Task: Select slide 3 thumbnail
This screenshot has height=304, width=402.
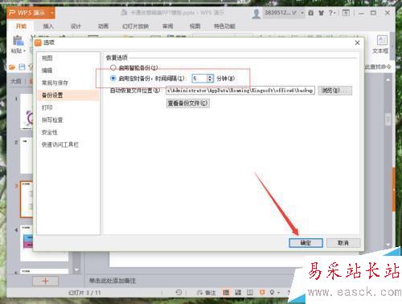Action: (27, 199)
